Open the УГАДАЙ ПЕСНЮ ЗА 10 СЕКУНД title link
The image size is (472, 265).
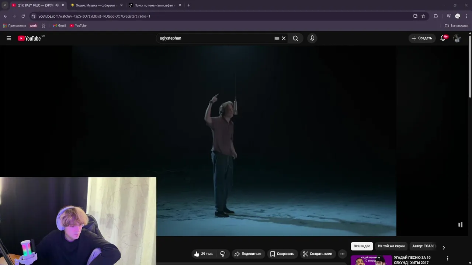pos(412,260)
